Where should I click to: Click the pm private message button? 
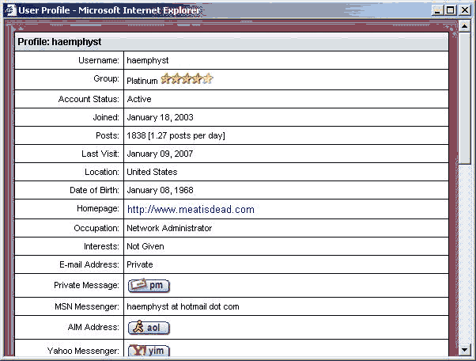point(149,285)
